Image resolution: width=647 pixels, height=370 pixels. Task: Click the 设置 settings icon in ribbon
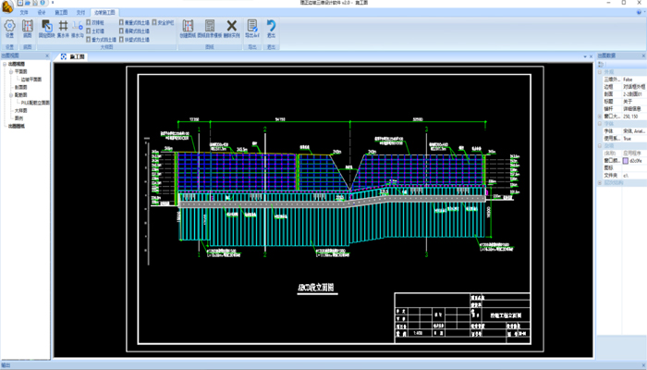[x=9, y=28]
